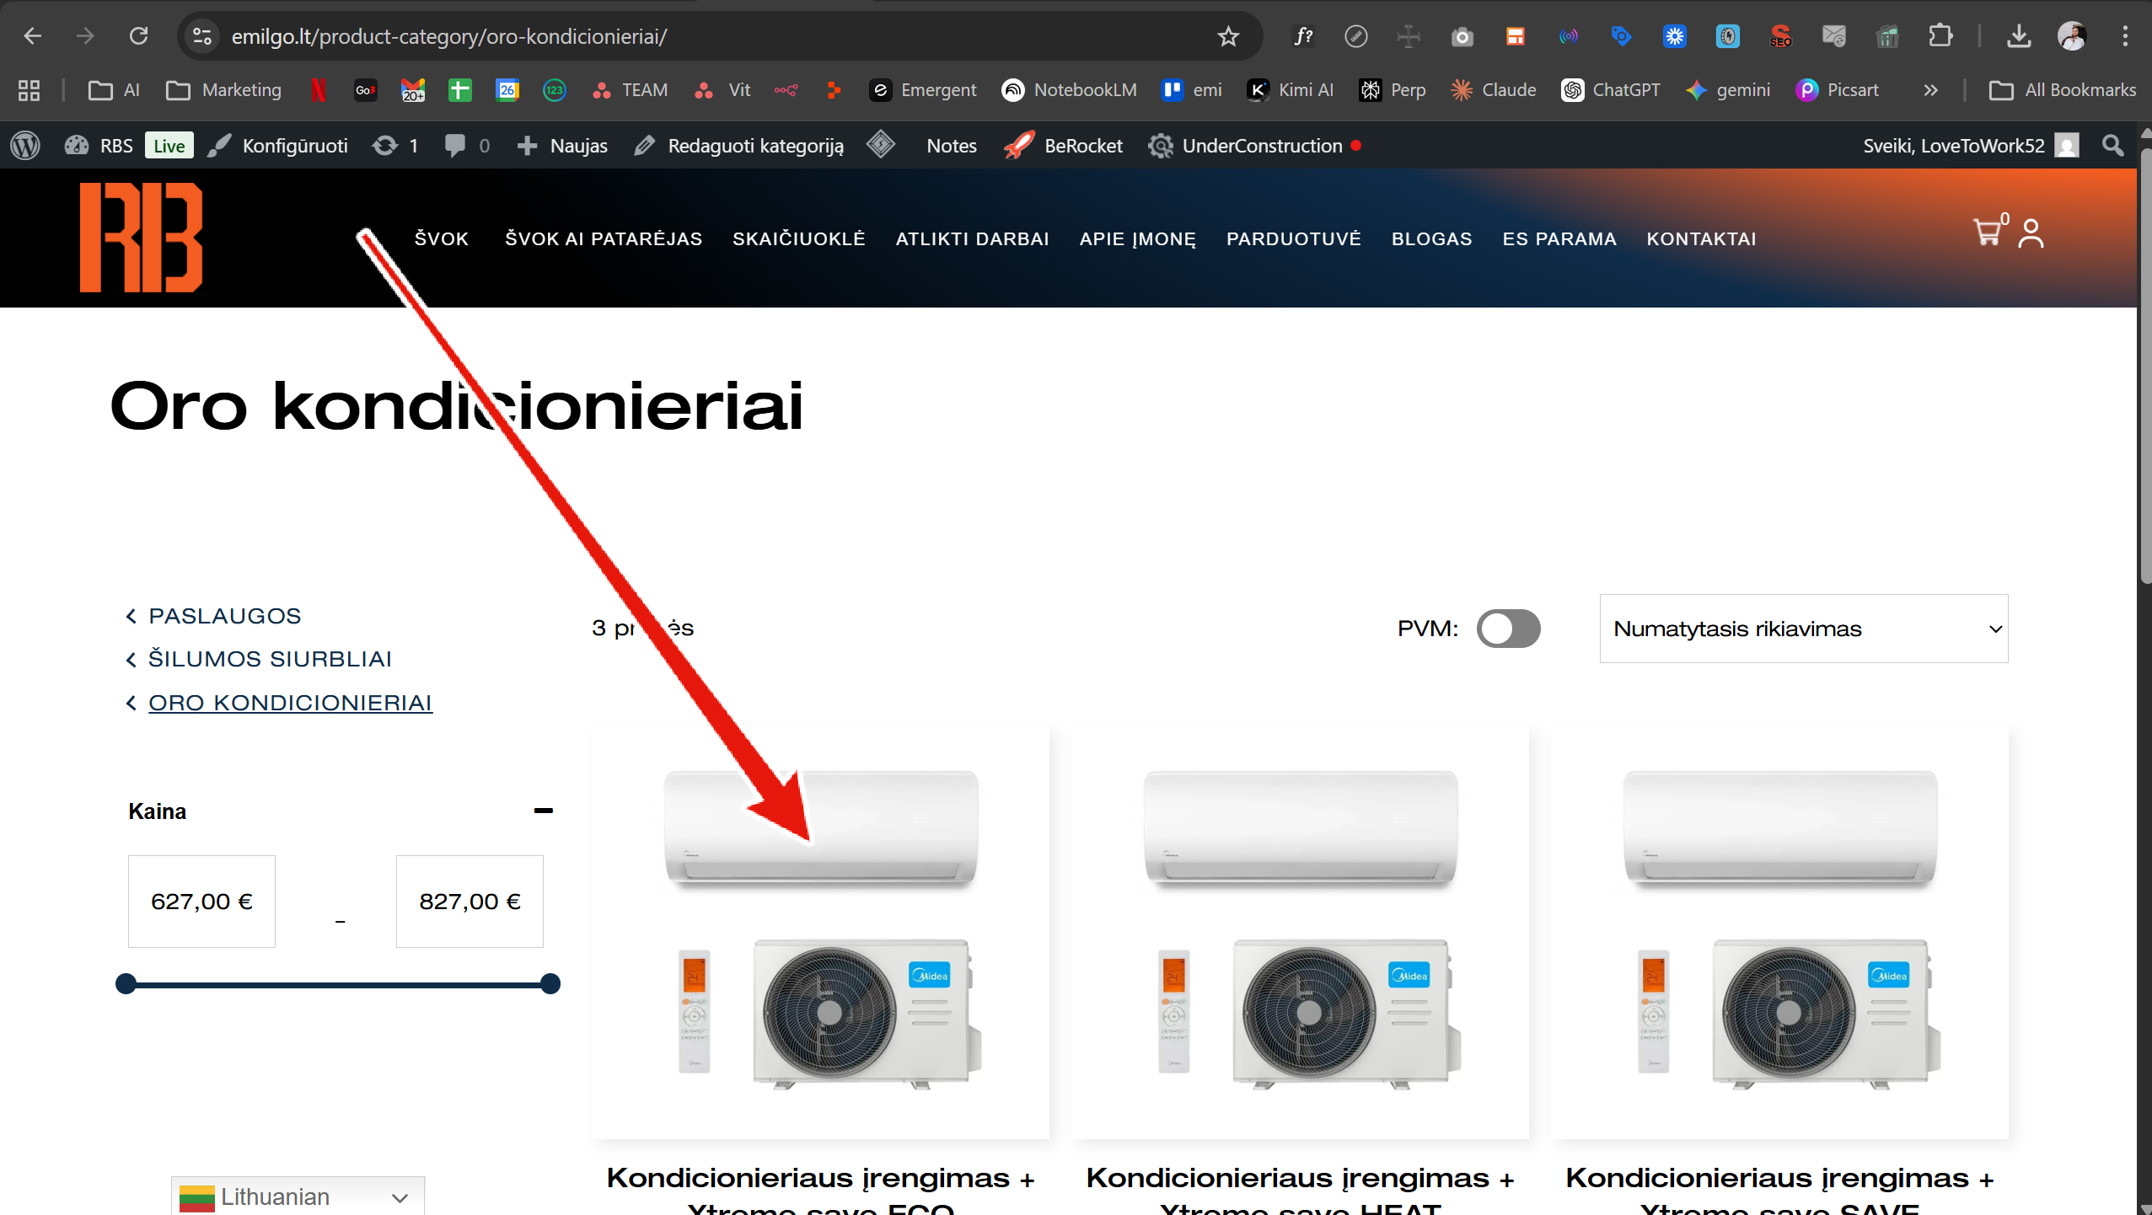Click the admin bar search magnifier
2152x1215 pixels.
(x=2112, y=146)
